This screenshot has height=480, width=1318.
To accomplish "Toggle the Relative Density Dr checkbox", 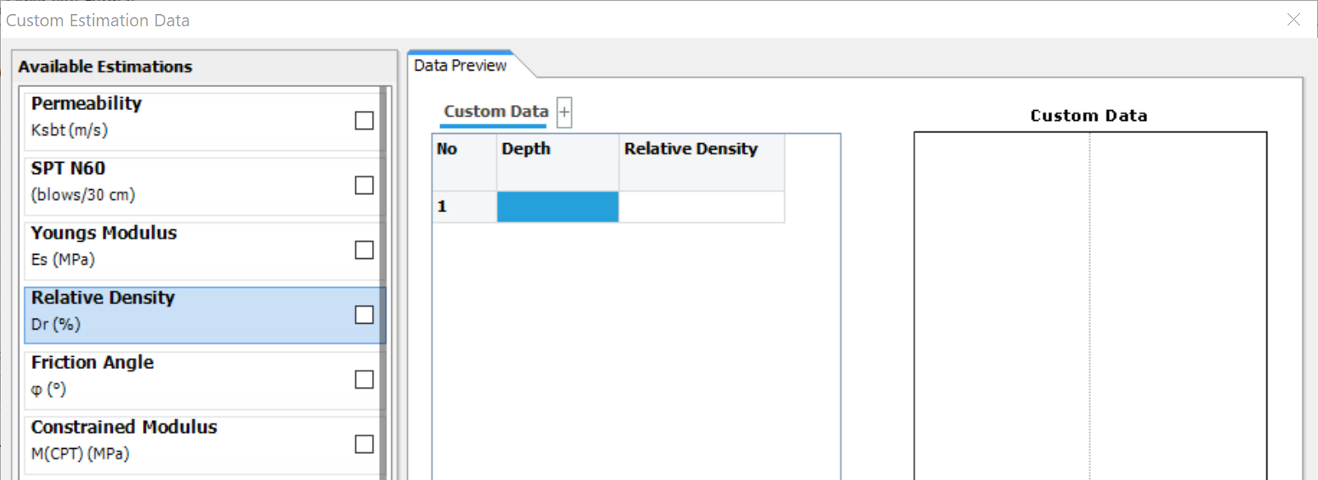I will point(364,315).
